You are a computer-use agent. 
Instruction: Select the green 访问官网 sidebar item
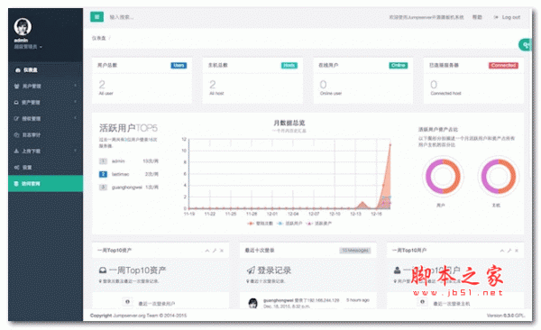coord(45,184)
